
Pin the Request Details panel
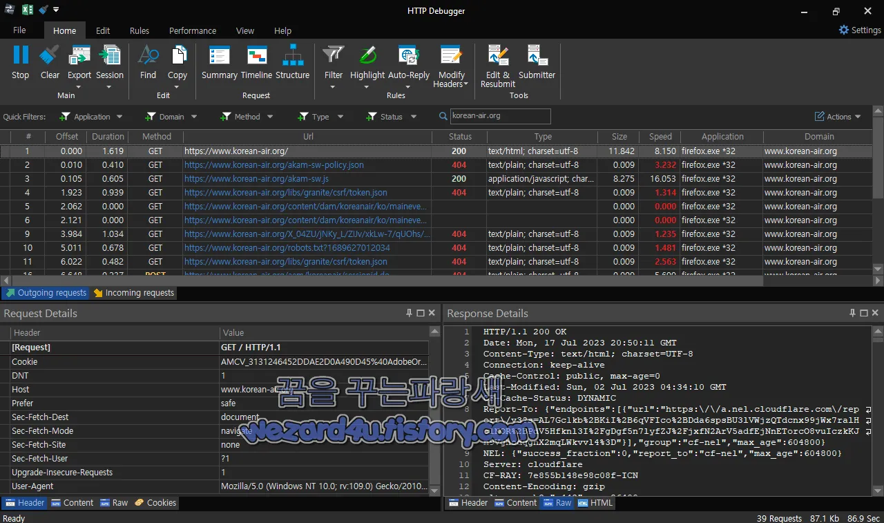410,313
